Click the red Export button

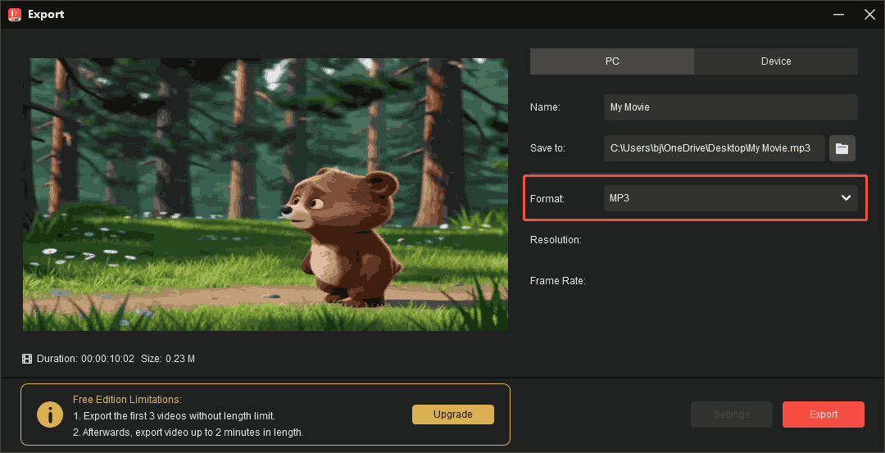tap(824, 414)
